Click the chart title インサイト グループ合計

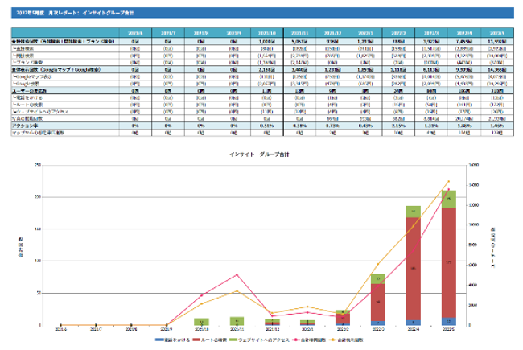point(261,153)
